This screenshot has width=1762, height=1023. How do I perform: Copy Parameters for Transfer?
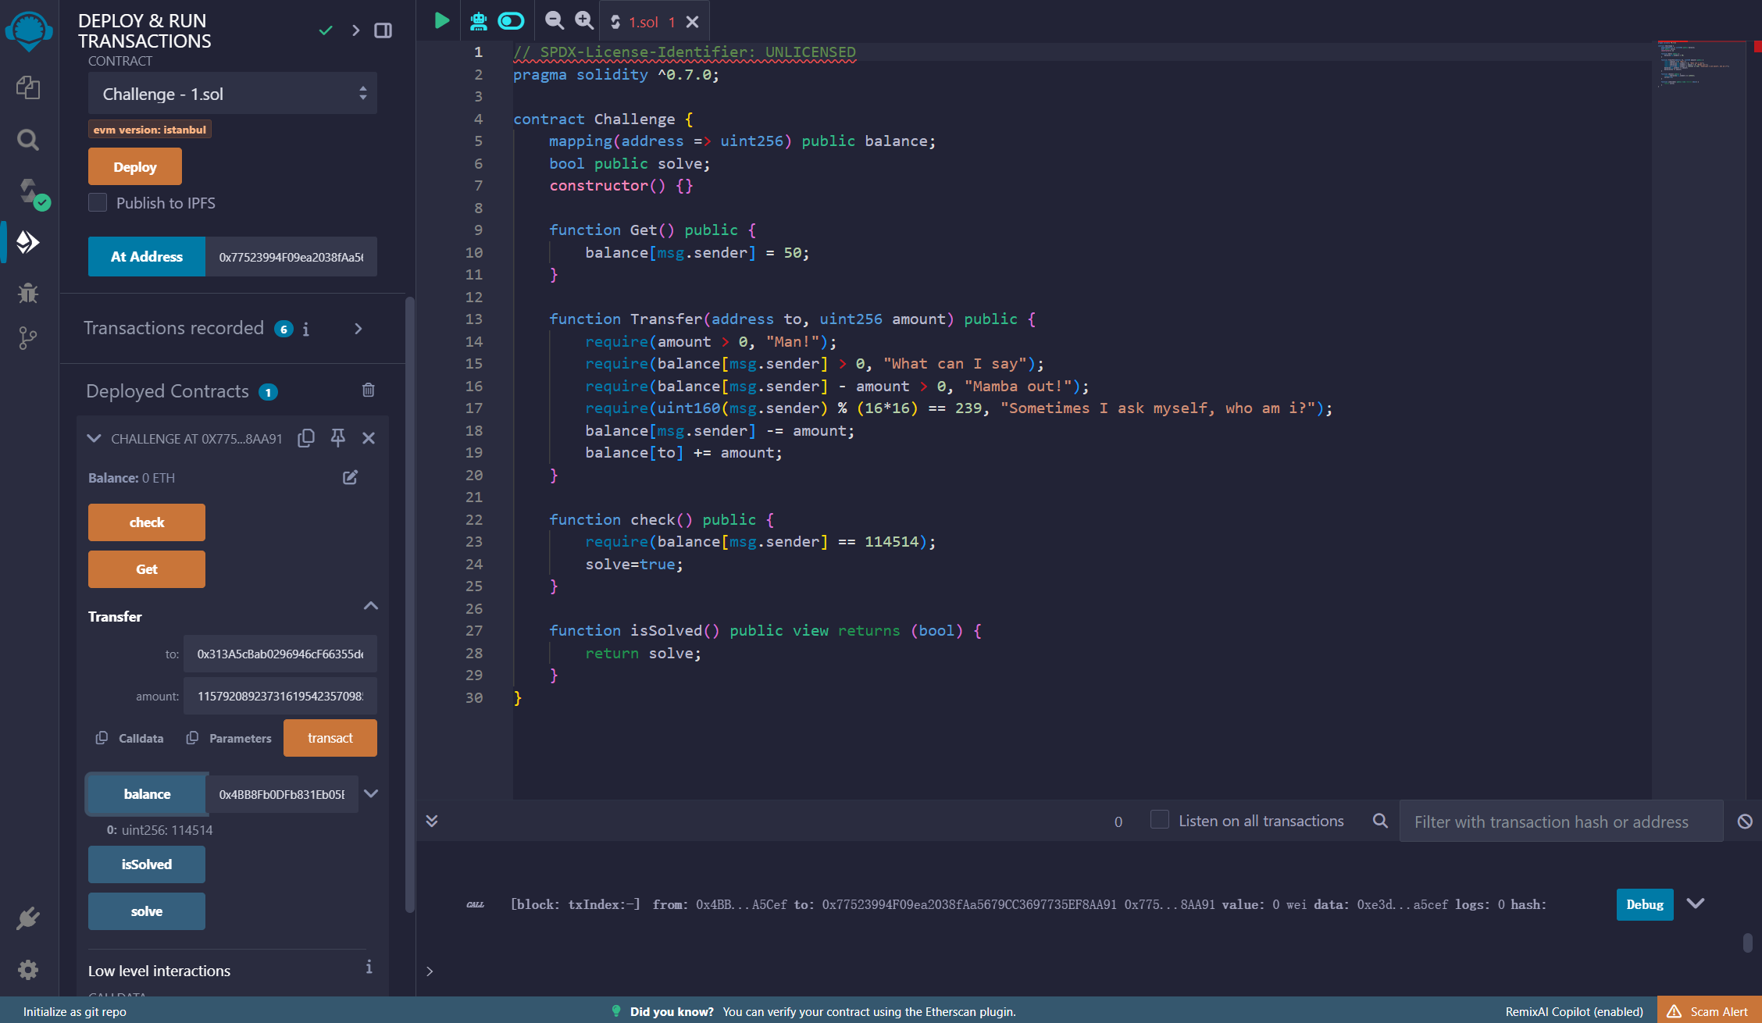click(x=229, y=738)
